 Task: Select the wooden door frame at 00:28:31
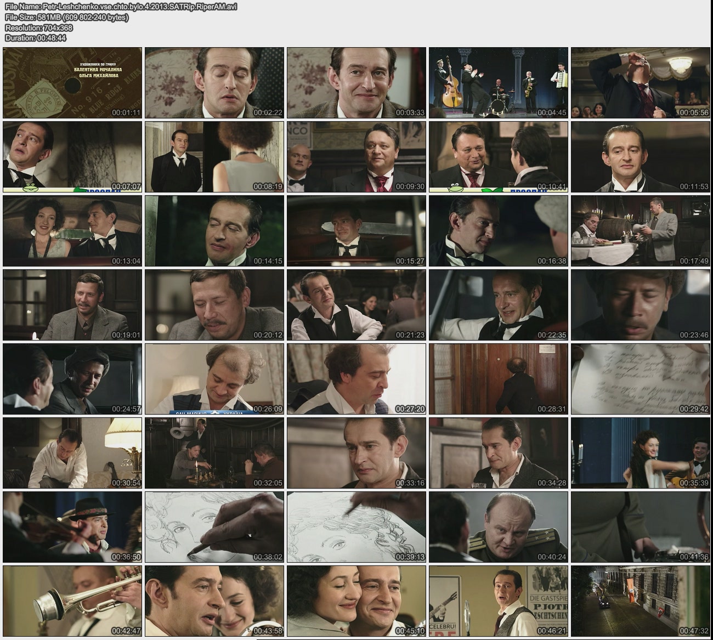498,379
